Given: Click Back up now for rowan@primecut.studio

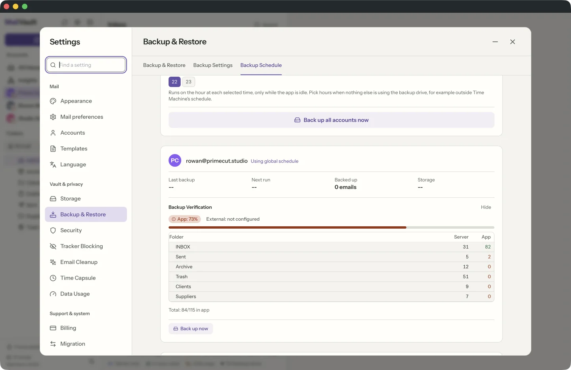Looking at the screenshot, I should tap(191, 329).
